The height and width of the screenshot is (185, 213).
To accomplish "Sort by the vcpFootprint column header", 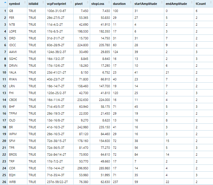I will [59, 4].
